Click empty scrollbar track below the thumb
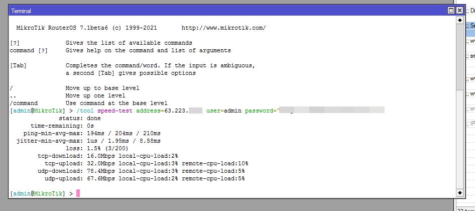This screenshot has width=475, height=211. (459, 141)
